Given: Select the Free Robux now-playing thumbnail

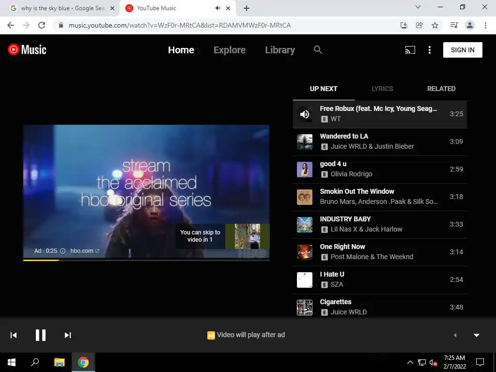Looking at the screenshot, I should 305,114.
